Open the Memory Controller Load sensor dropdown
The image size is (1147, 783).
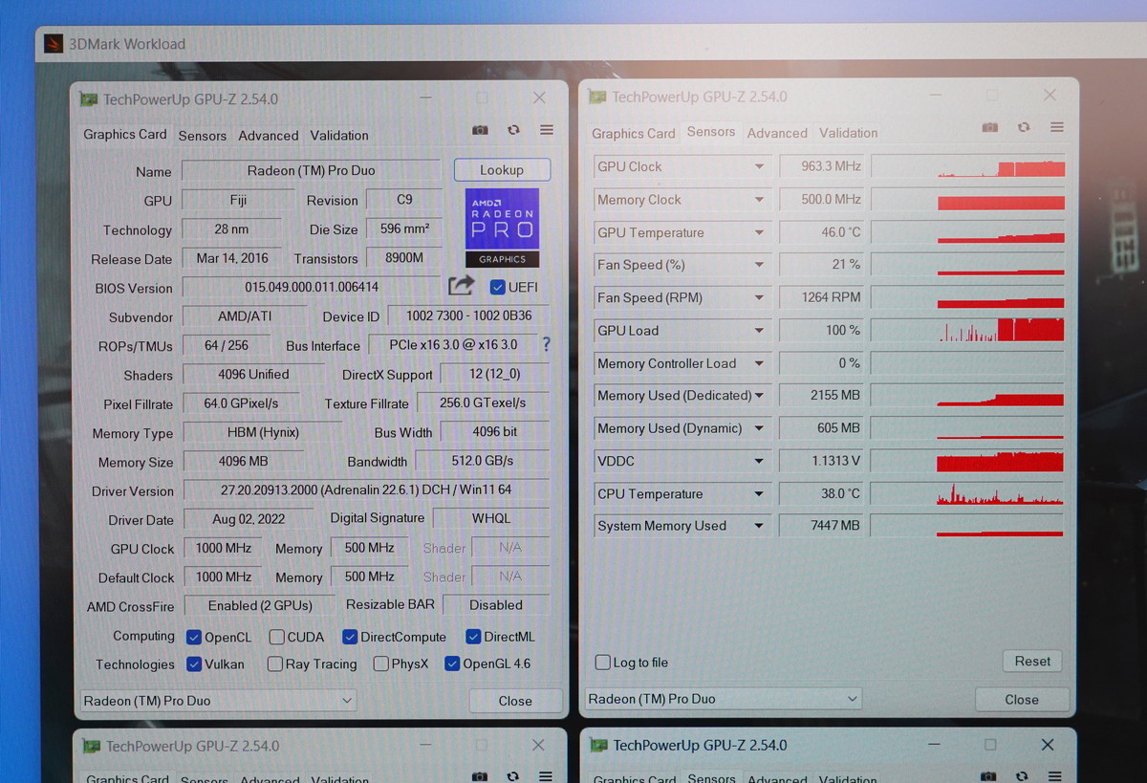coord(759,363)
